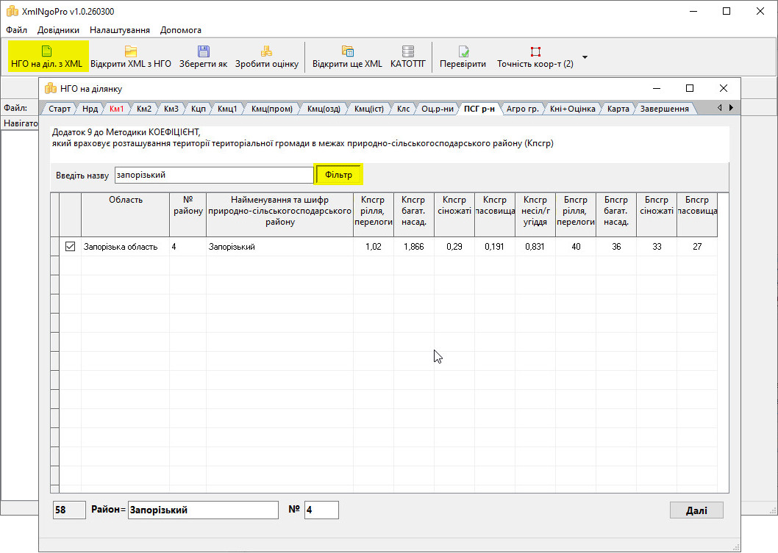The image size is (778, 553).
Task: Switch to the 'Агро гр.' tab
Action: (522, 109)
